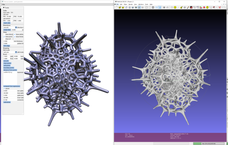Click the New Project icon in MeshLab
The image size is (228, 145).
(116, 7)
